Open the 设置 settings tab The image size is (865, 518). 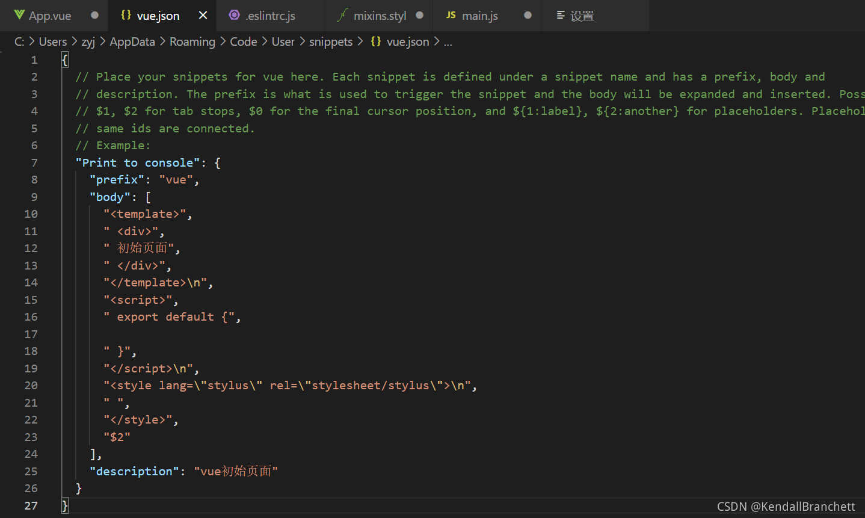582,16
